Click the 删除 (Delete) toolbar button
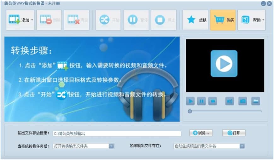The height and width of the screenshot is (160, 274). coord(49,20)
